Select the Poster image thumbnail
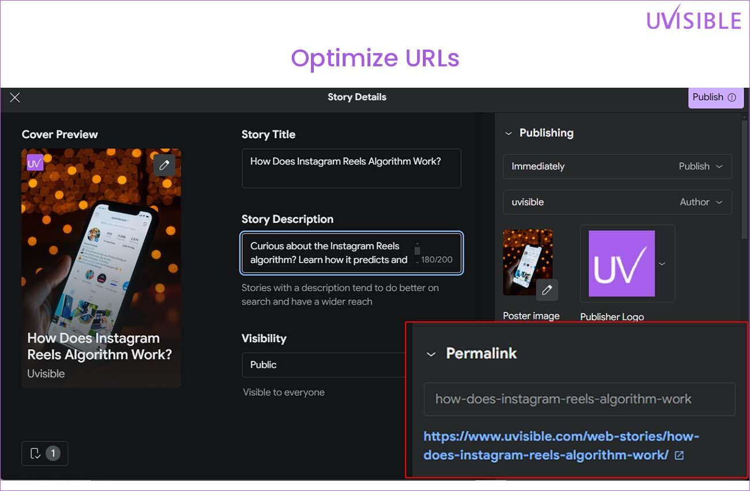Viewport: 750px width, 491px height. tap(528, 263)
